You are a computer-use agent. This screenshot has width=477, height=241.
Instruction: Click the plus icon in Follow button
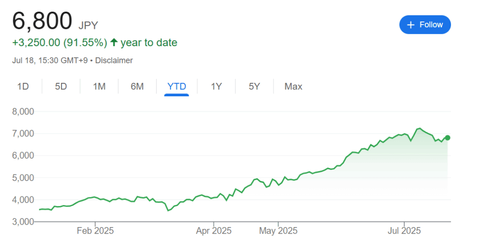[411, 25]
